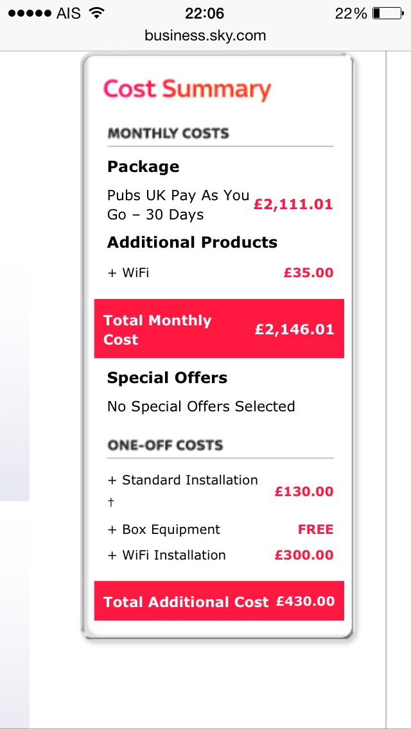
Task: Tap the FREE label for Box Equipment
Action: [x=315, y=529]
